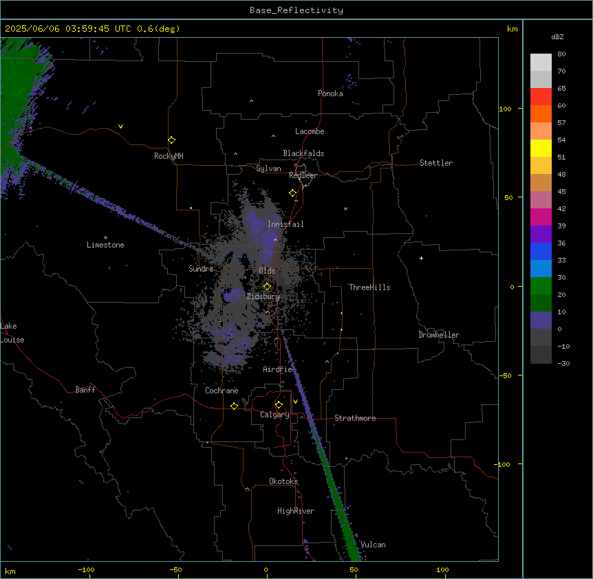
Task: Click the yellow marker south of Cochrane
Action: 234,406
